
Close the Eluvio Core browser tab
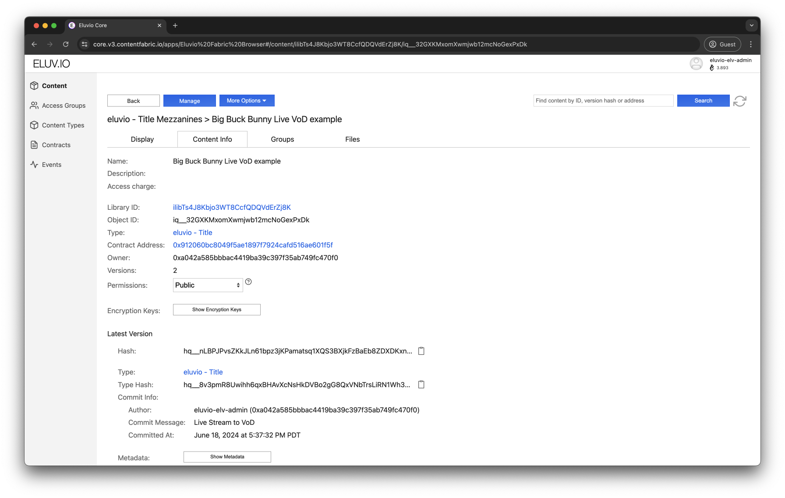(x=159, y=25)
